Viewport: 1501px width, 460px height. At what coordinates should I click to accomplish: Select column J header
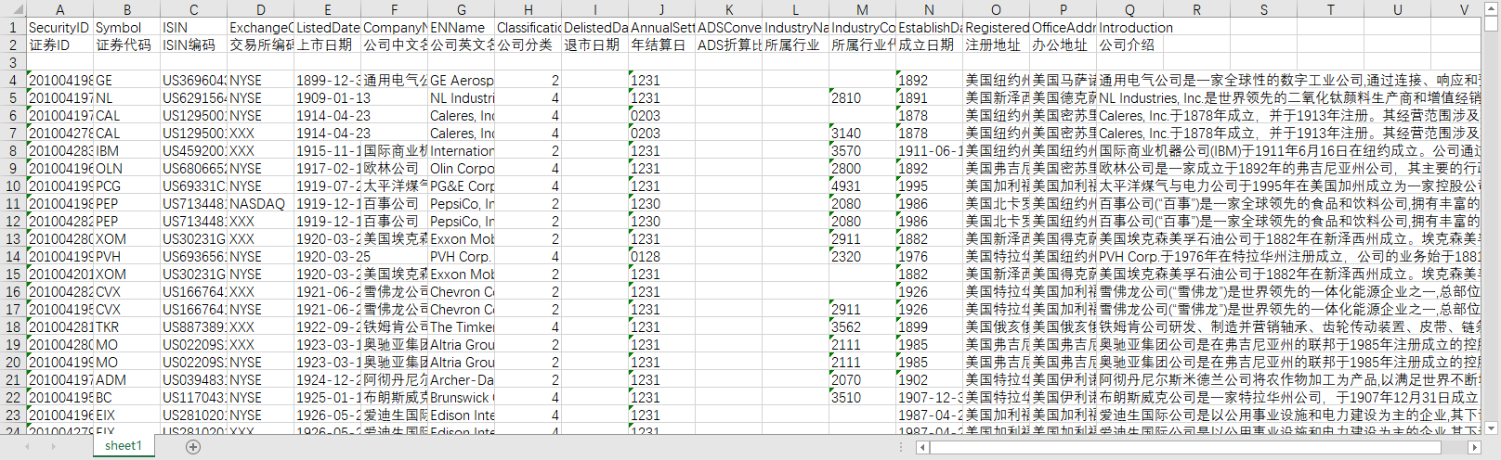[661, 9]
